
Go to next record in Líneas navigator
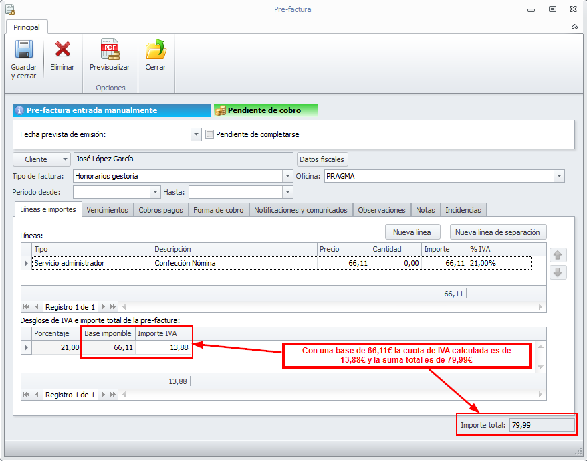(104, 307)
